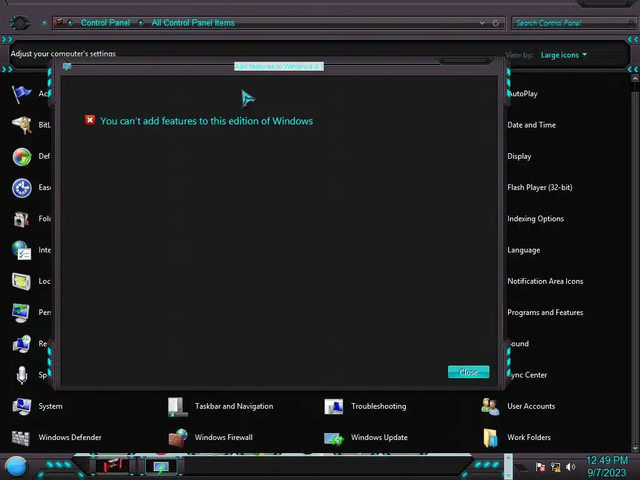This screenshot has width=640, height=480.
Task: Open the Action Center flag icon
Action: (21, 94)
